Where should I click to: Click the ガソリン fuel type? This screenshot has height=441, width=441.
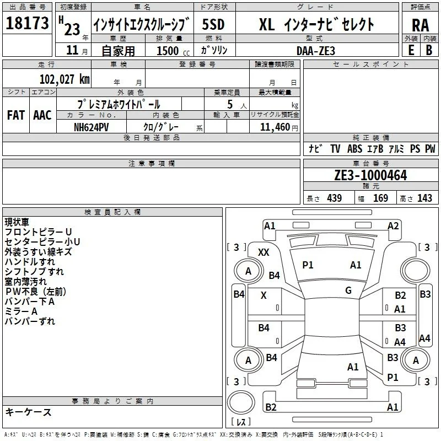(x=214, y=50)
